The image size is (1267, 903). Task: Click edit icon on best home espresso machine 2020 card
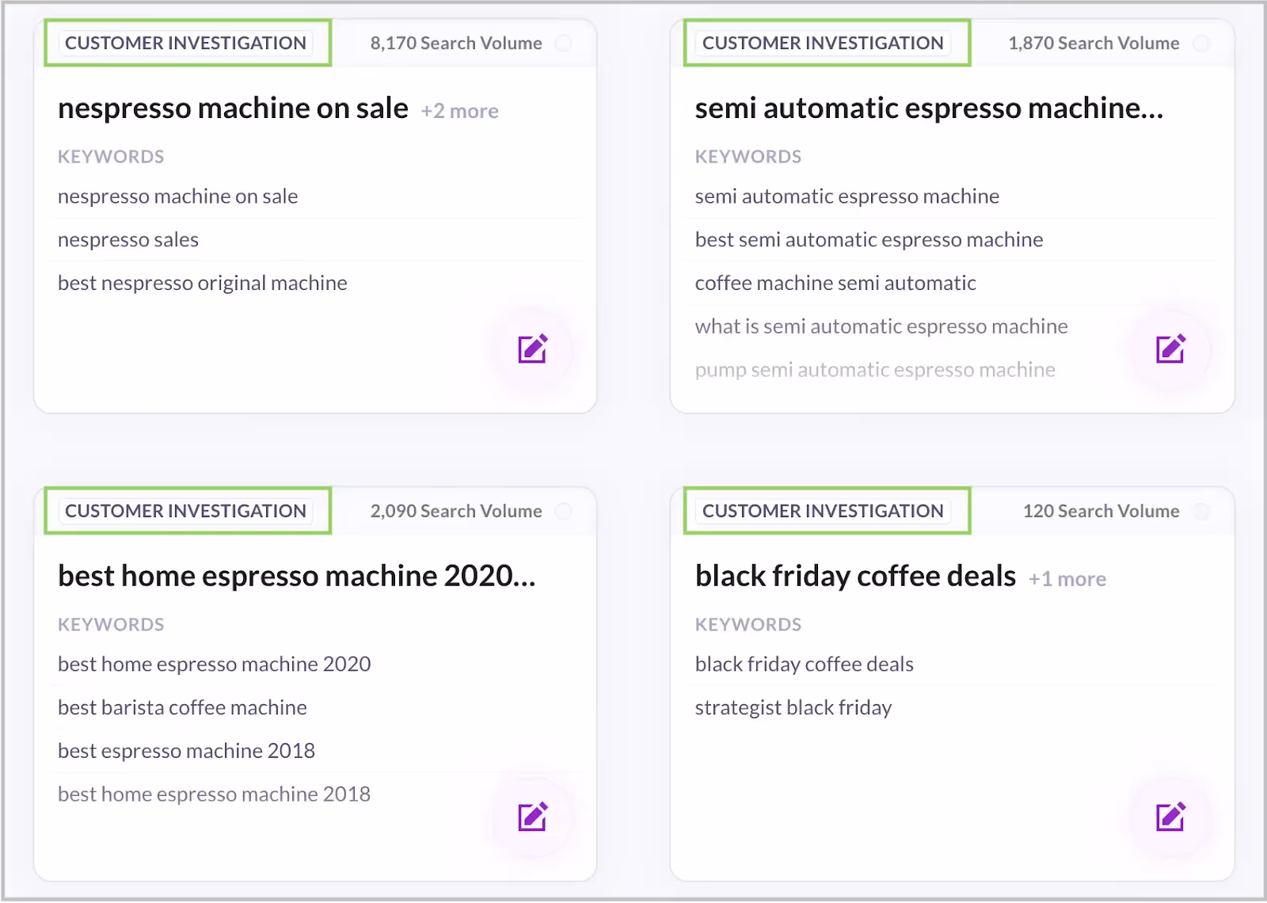coord(533,816)
